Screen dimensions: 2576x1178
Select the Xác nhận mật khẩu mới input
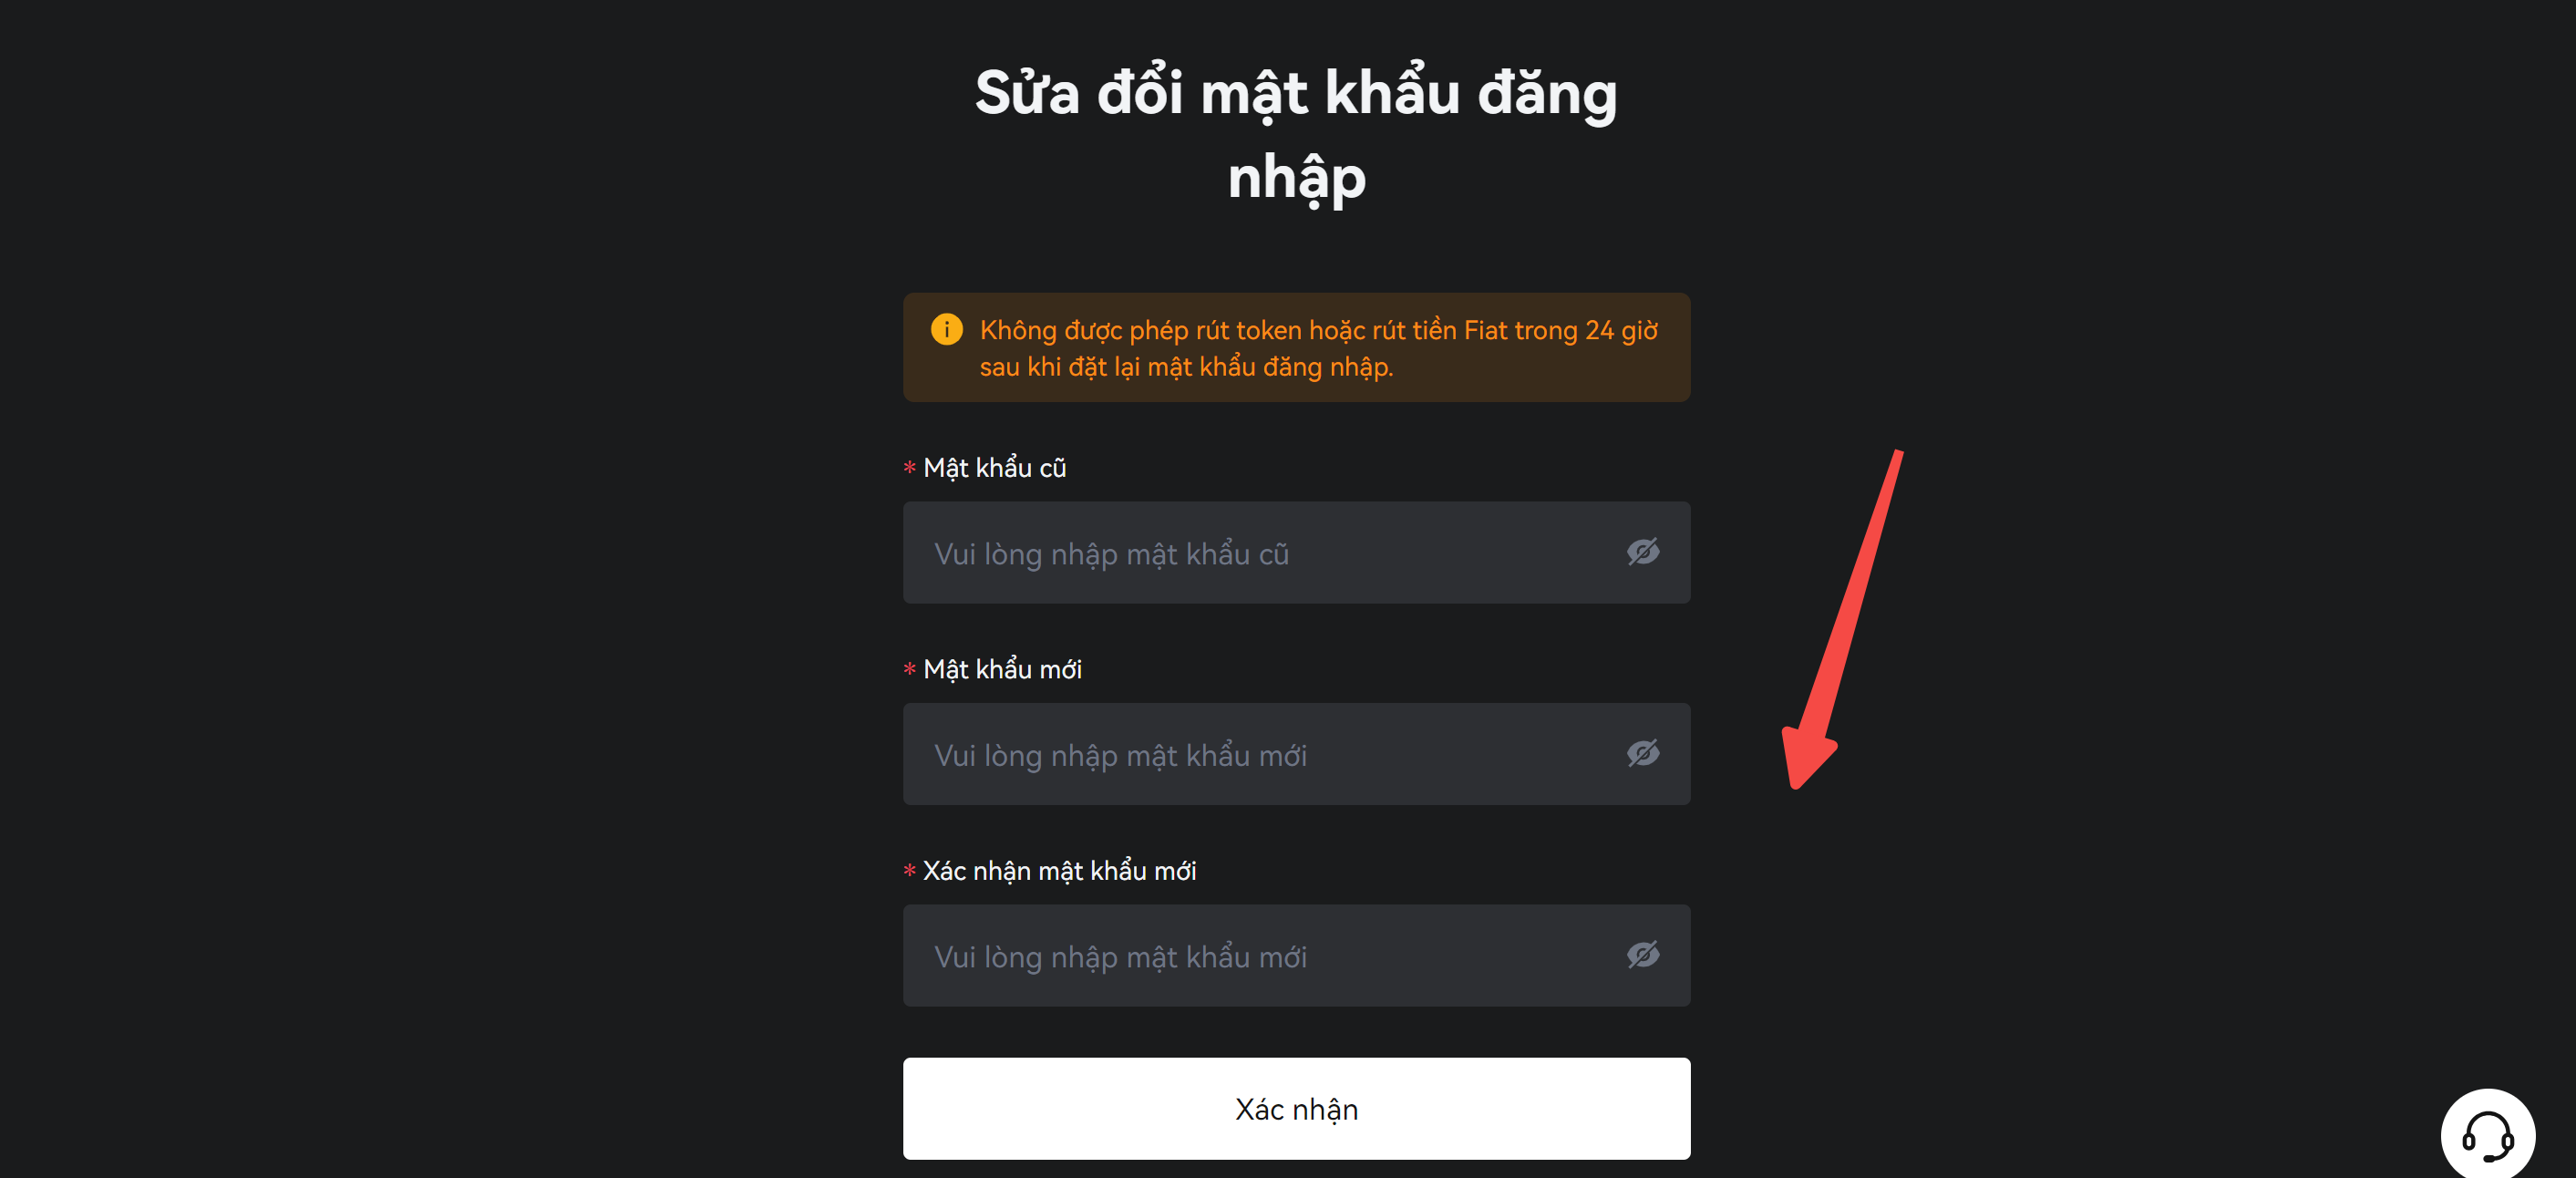[x=1296, y=955]
